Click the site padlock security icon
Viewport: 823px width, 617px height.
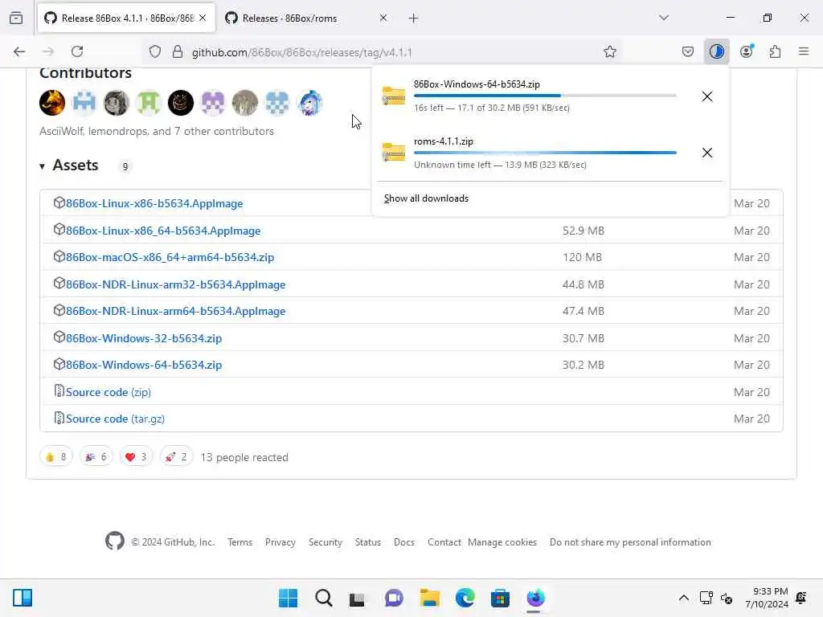(178, 51)
